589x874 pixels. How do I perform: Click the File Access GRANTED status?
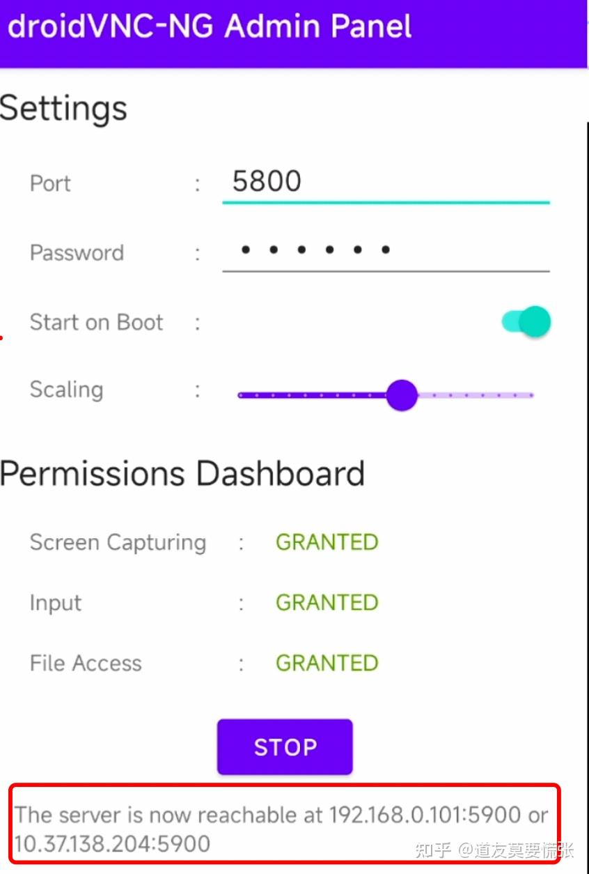tap(327, 663)
